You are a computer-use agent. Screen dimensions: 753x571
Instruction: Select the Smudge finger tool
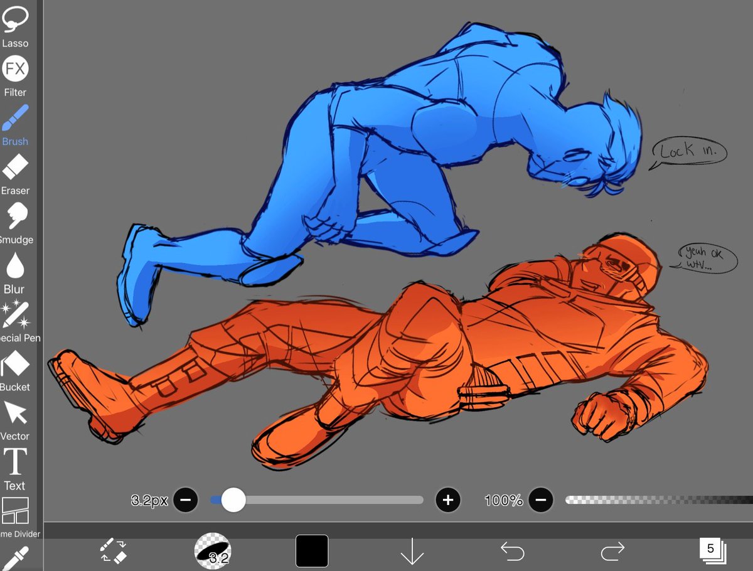15,224
